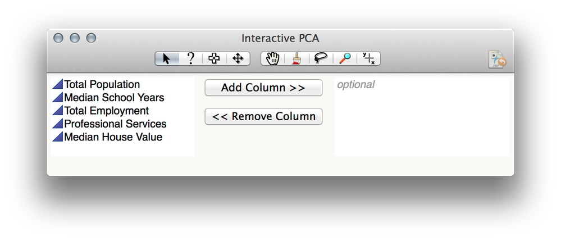Pick the Crosshairs tool
561x241 pixels.
(x=368, y=58)
